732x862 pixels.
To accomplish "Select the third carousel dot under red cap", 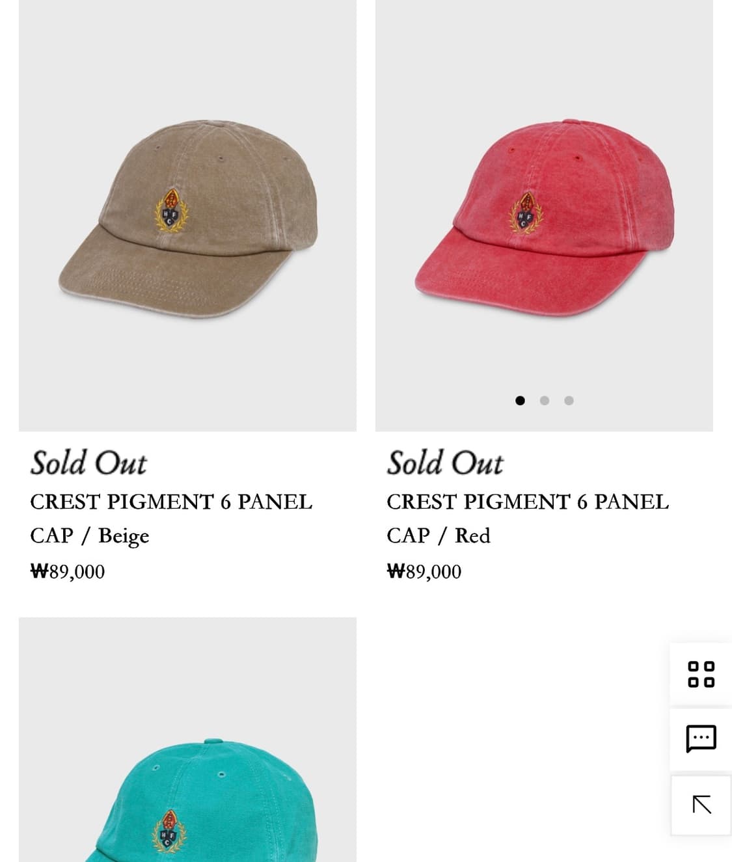I will pyautogui.click(x=569, y=400).
